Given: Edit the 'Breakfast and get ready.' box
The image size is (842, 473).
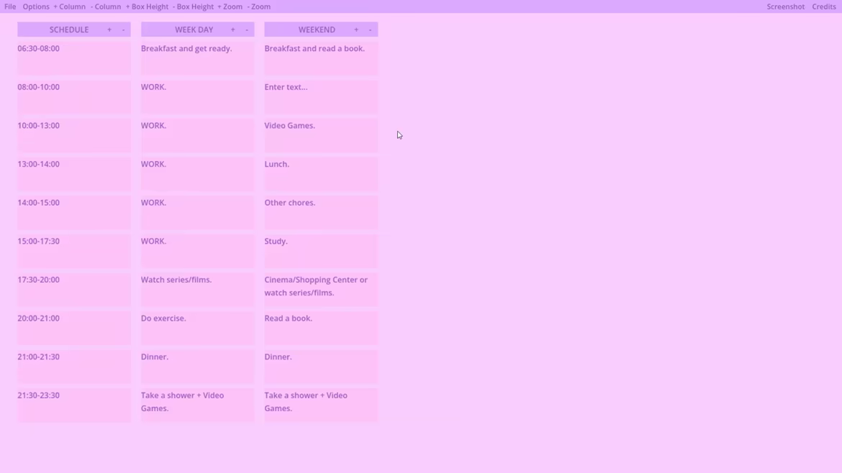Looking at the screenshot, I should [198, 58].
